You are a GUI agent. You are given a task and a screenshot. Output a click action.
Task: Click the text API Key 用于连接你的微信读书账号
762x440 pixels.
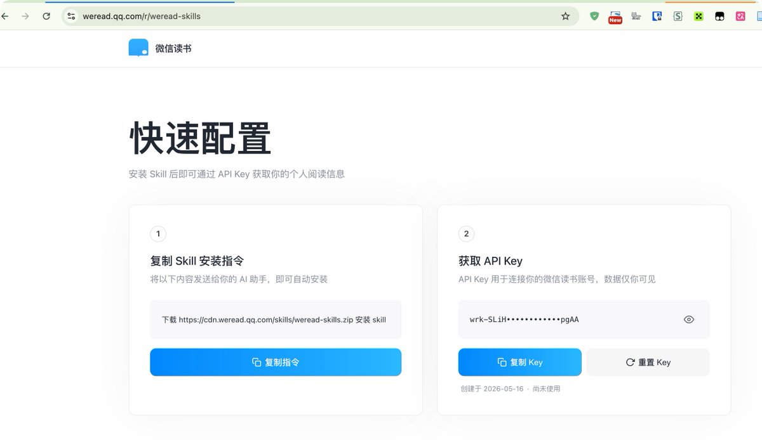[557, 279]
